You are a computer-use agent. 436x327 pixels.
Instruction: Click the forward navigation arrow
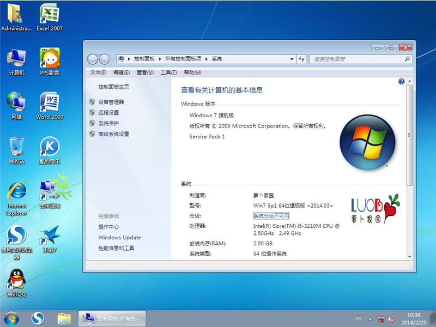[x=104, y=59]
